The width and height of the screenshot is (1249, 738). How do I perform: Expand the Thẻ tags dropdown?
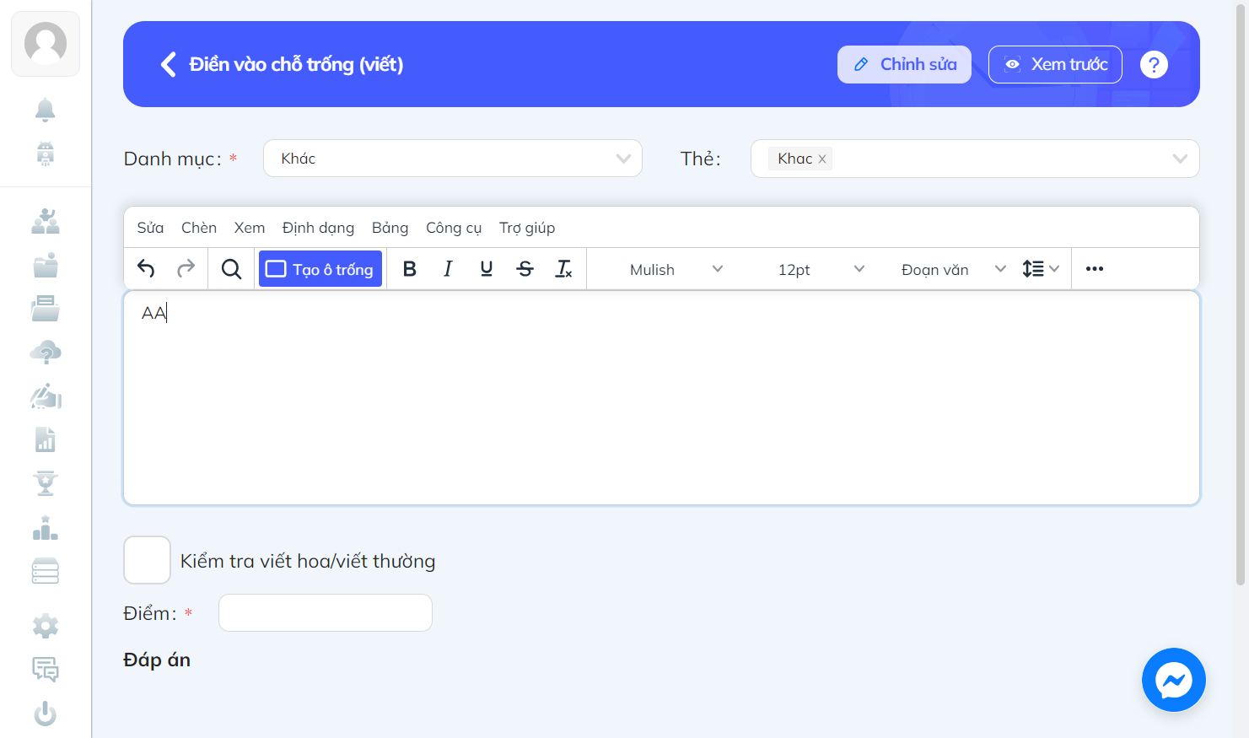[x=975, y=159]
